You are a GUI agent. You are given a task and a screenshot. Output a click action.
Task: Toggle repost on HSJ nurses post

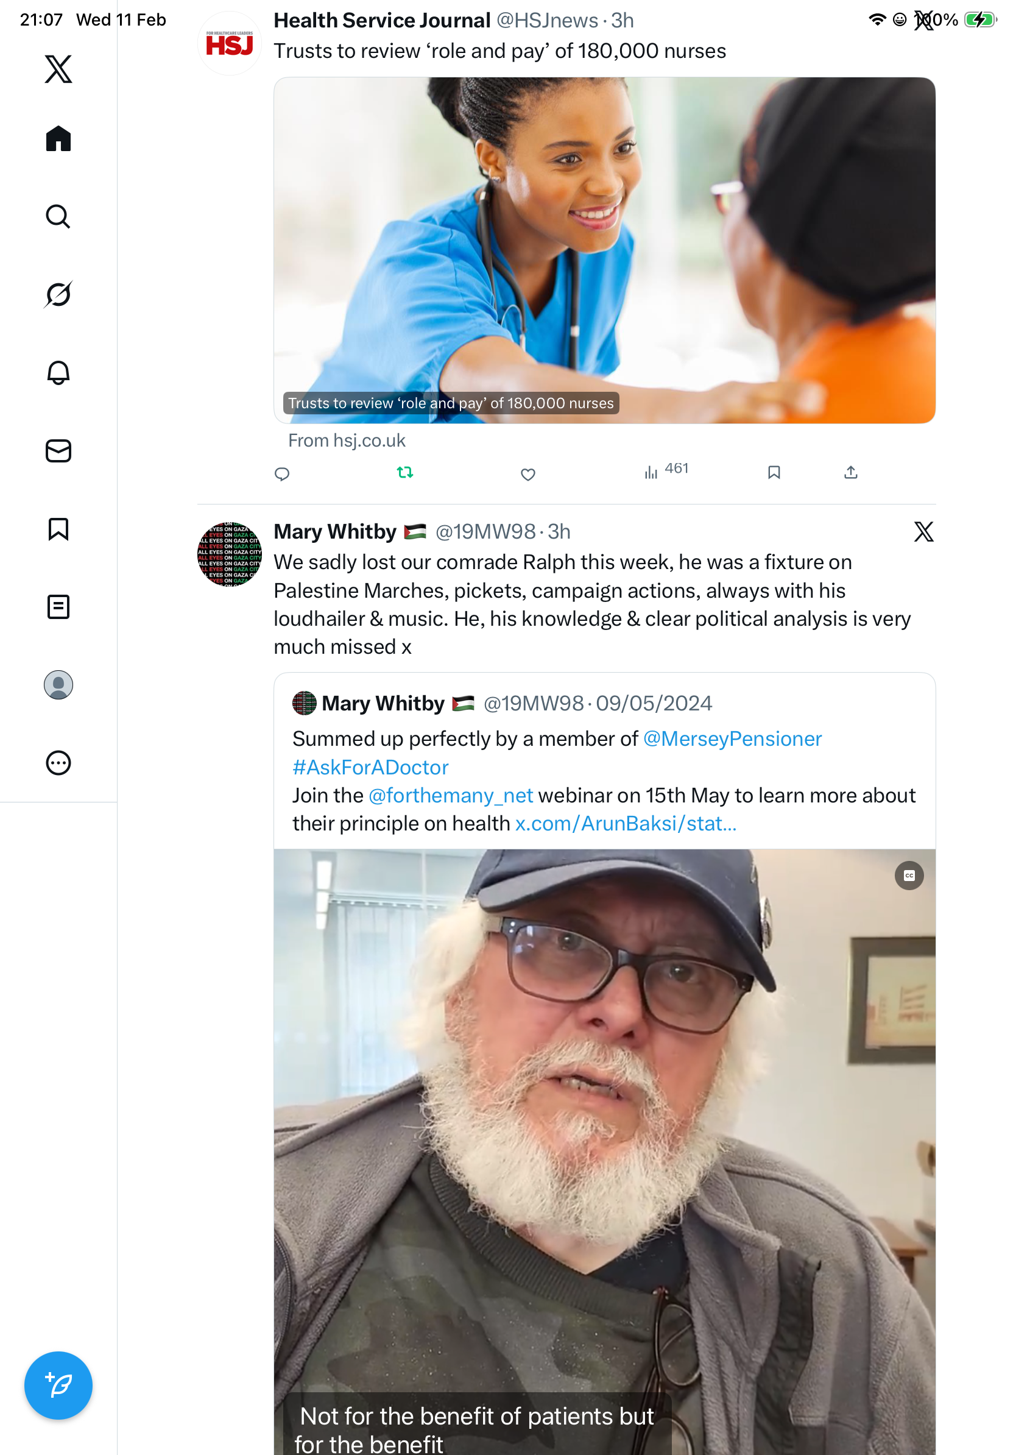pos(404,472)
